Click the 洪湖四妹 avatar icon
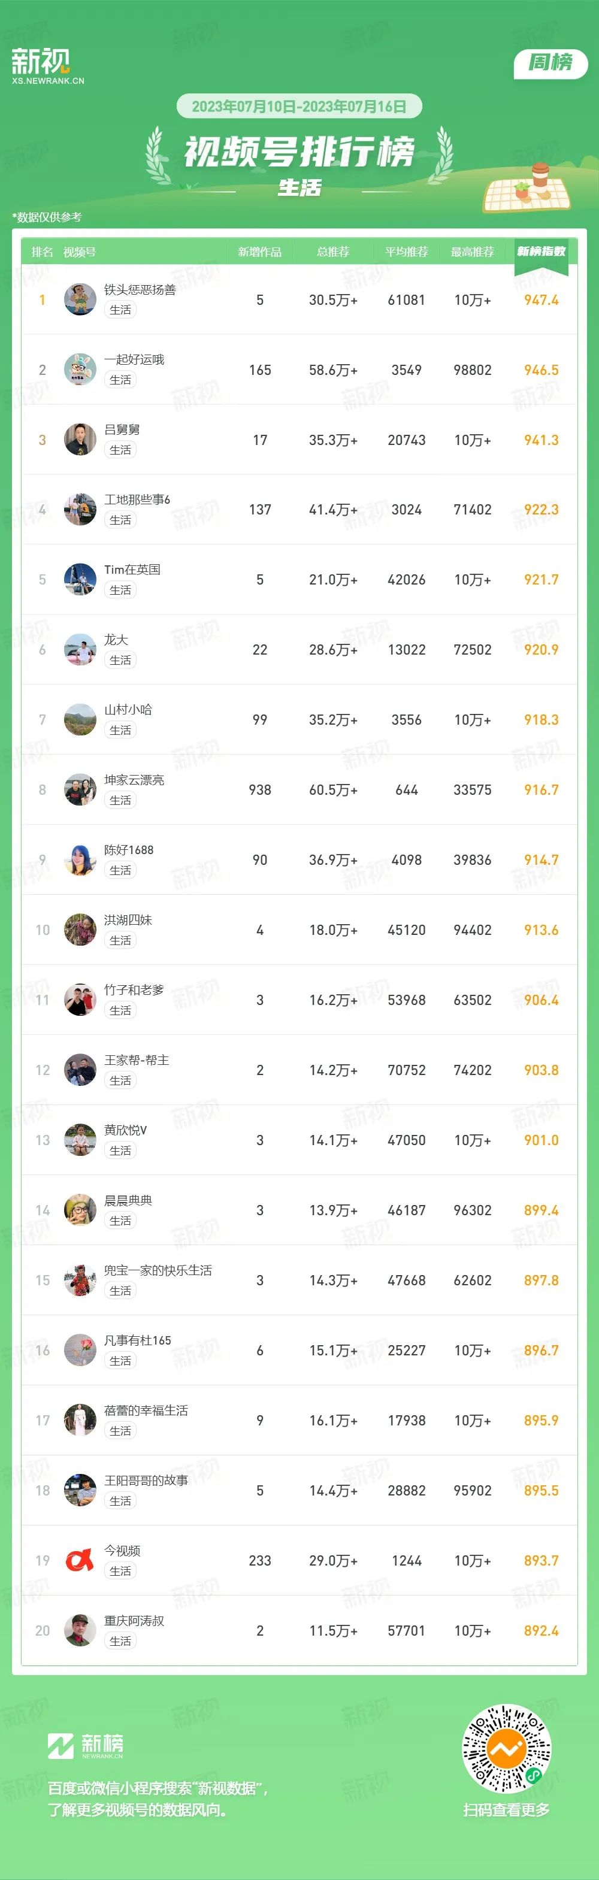599x1880 pixels. 80,930
